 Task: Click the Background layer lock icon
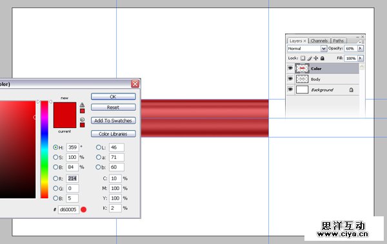[x=351, y=90]
